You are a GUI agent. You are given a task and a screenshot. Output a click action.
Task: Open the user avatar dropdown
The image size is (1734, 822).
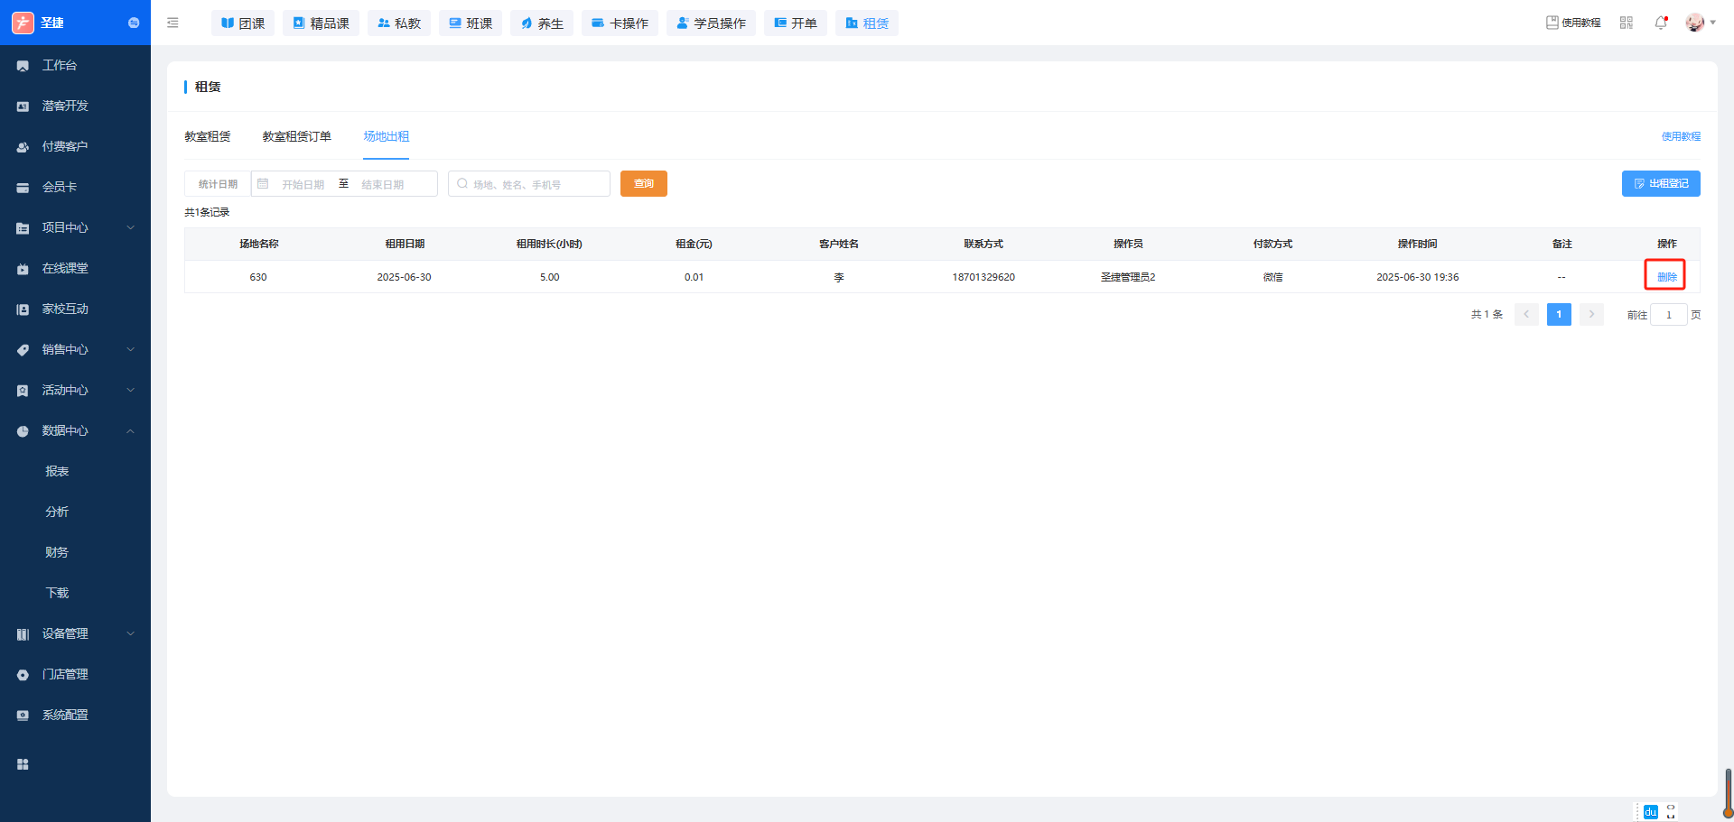[1699, 23]
